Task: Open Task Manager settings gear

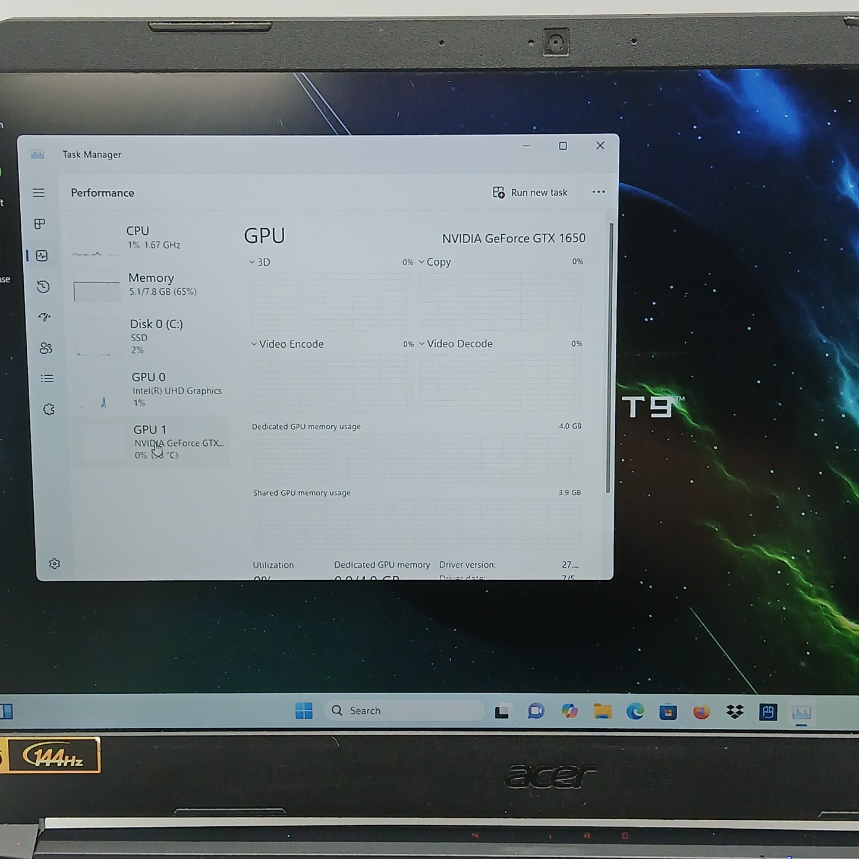Action: tap(55, 564)
